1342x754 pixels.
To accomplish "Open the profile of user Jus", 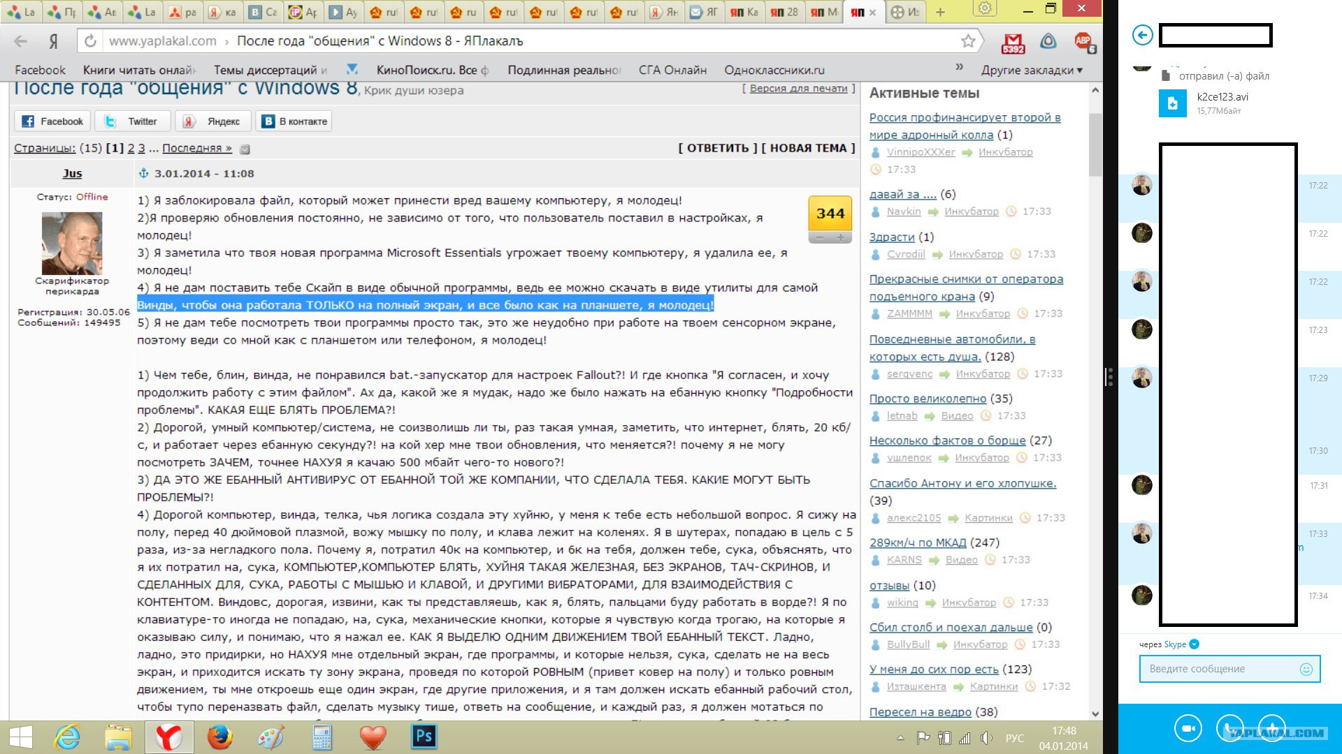I will [x=72, y=173].
